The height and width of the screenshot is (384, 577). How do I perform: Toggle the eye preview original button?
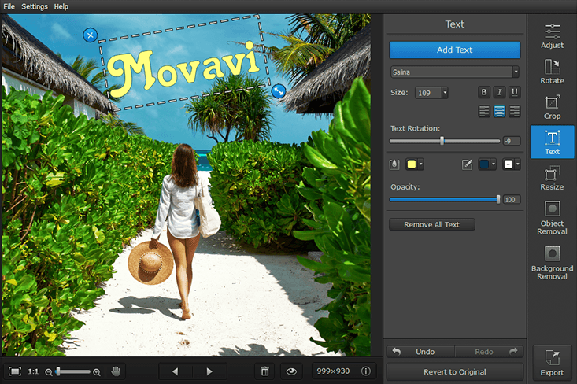click(291, 371)
